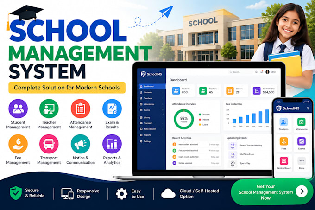This screenshot has height=210, width=315.
Task: Tap the Notice Board tile on the phone
Action: click(283, 163)
